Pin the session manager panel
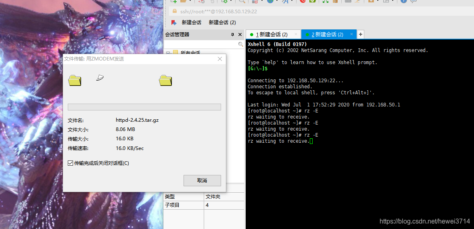 pyautogui.click(x=232, y=34)
